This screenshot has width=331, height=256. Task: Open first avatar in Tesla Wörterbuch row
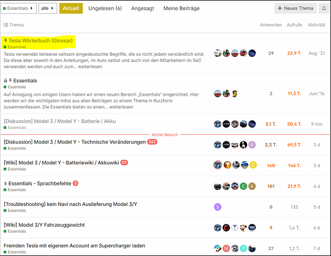(217, 53)
